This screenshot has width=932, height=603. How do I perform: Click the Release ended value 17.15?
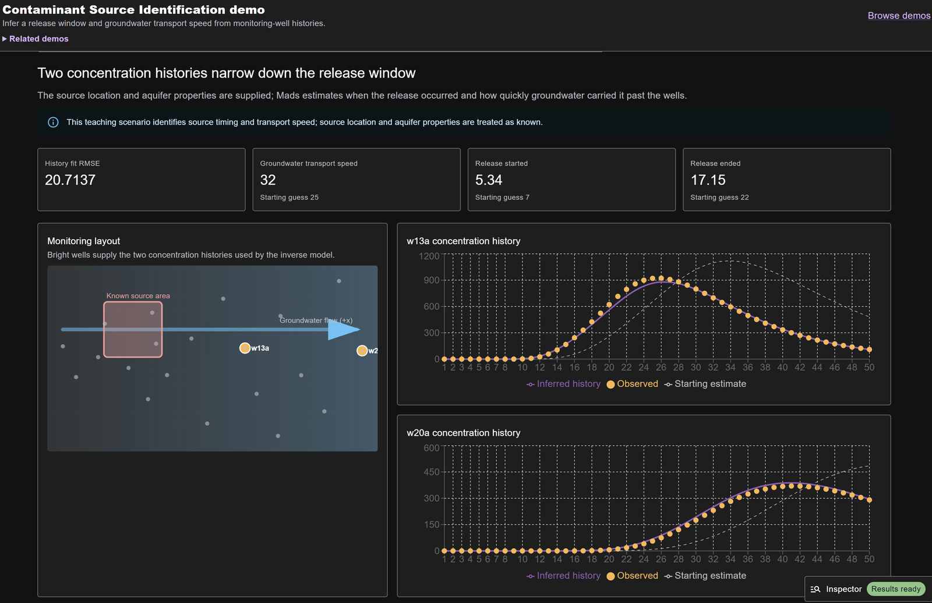[x=708, y=180]
